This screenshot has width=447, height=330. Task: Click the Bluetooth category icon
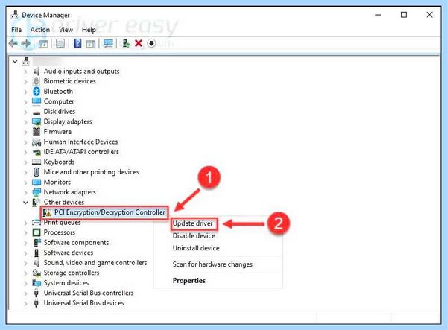click(x=37, y=91)
